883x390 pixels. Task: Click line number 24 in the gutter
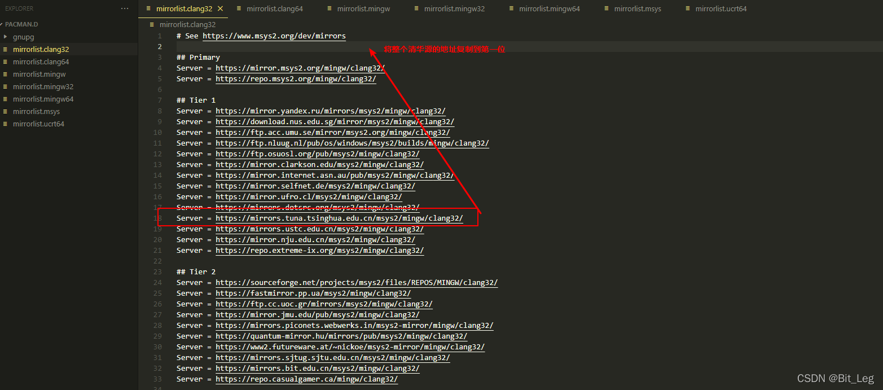point(158,282)
